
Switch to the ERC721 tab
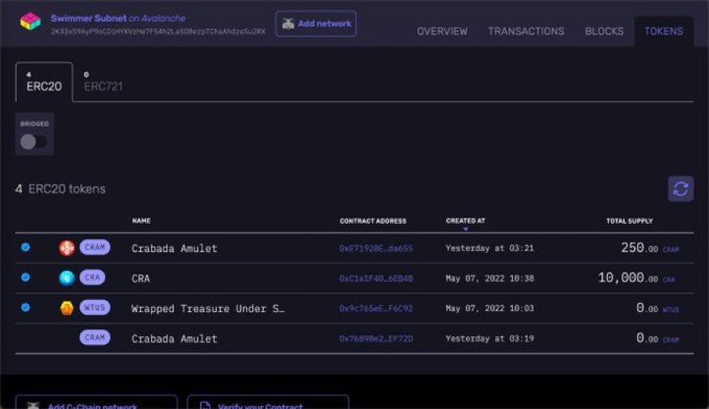tap(103, 82)
